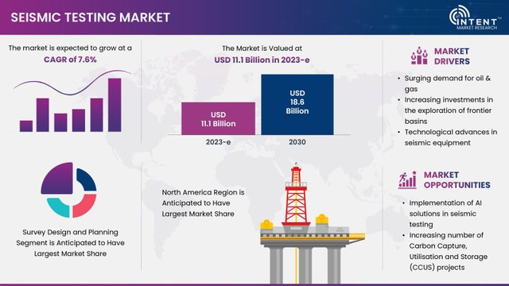Click the red donut chart segment
Viewport: 509px width, 286px height.
(x=85, y=207)
